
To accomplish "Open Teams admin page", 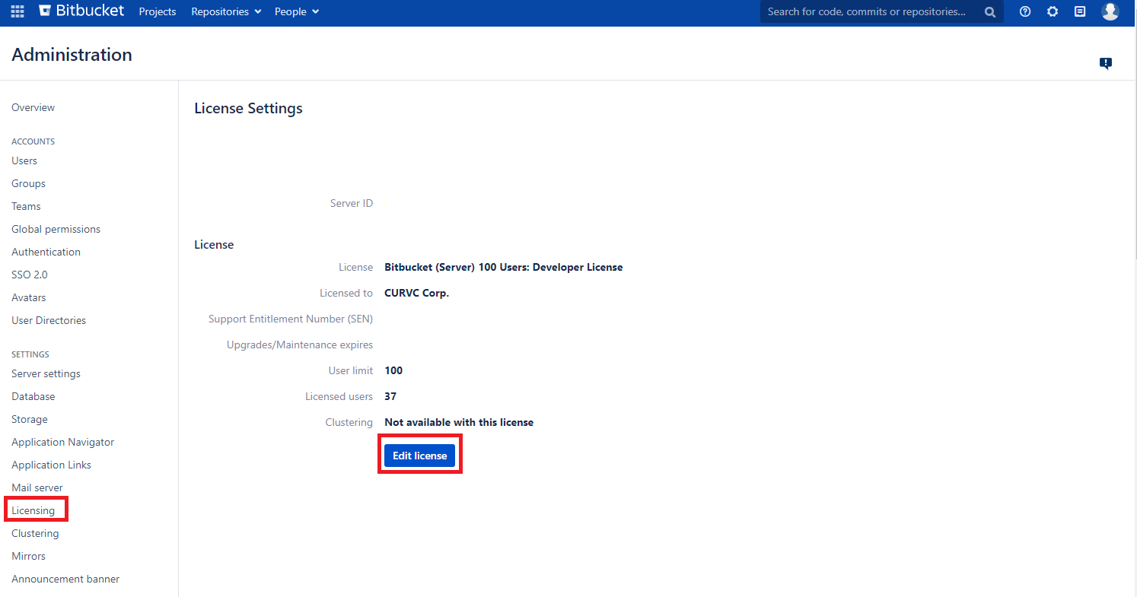I will 27,206.
